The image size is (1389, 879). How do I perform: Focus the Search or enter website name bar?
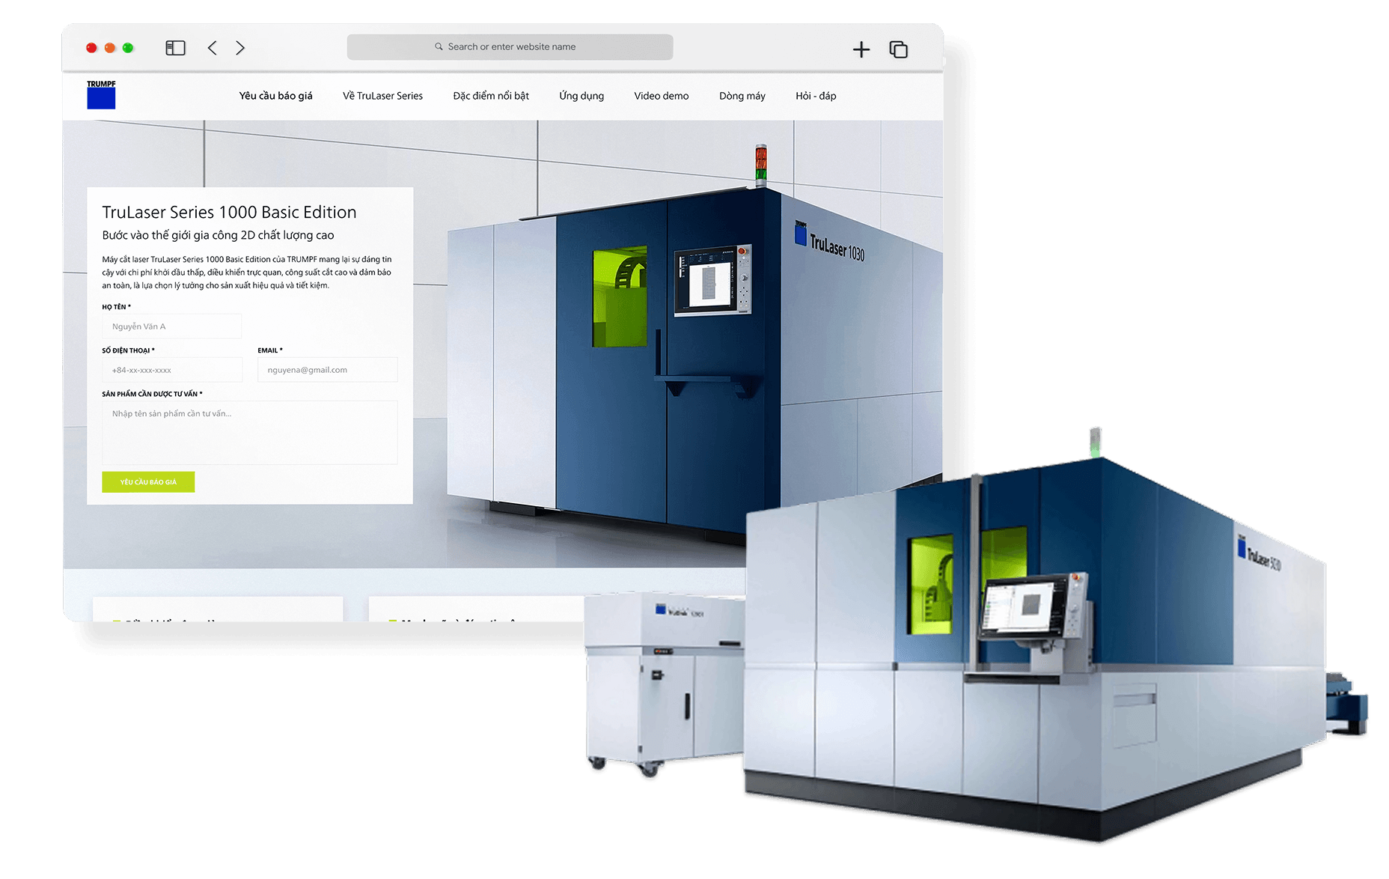(x=510, y=46)
